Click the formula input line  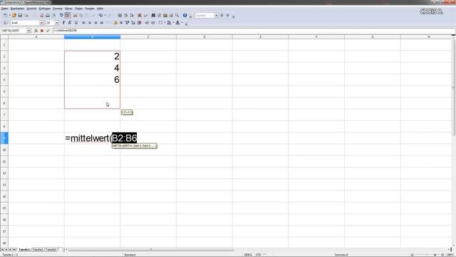tap(254, 31)
